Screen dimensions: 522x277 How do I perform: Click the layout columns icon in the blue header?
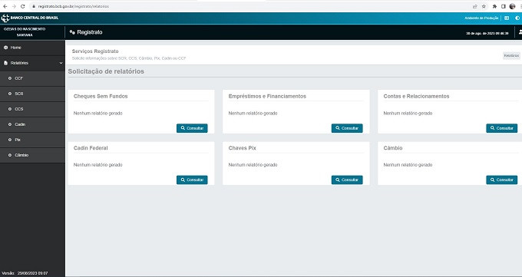pos(507,18)
